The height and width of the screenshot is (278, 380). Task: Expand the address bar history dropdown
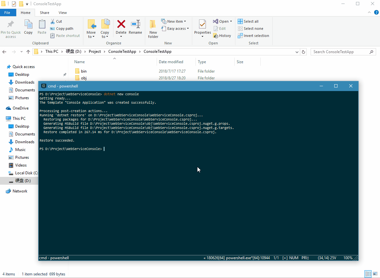[x=297, y=52]
